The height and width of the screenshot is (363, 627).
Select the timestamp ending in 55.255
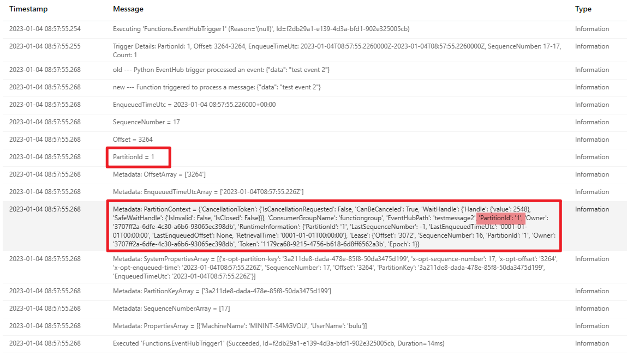[x=45, y=46]
